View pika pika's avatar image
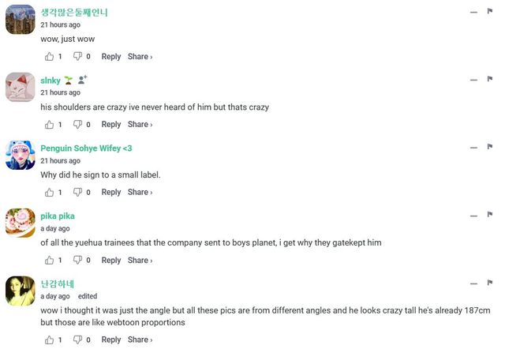Screen dimensions: 505x349 click(20, 223)
